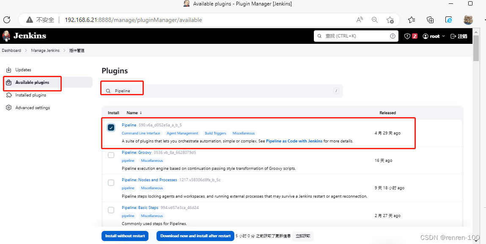Click the Jenkins search box (CTRL+K)
Image resolution: width=486 pixels, height=244 pixels.
pyautogui.click(x=356, y=36)
